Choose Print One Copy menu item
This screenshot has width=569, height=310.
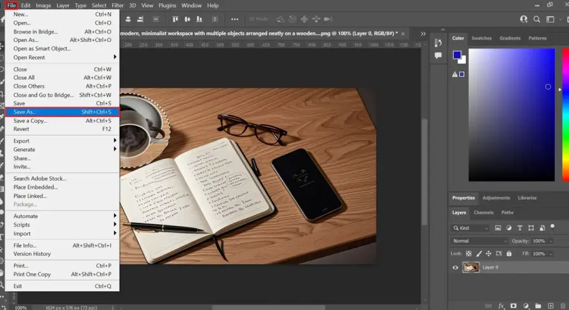[x=63, y=274]
